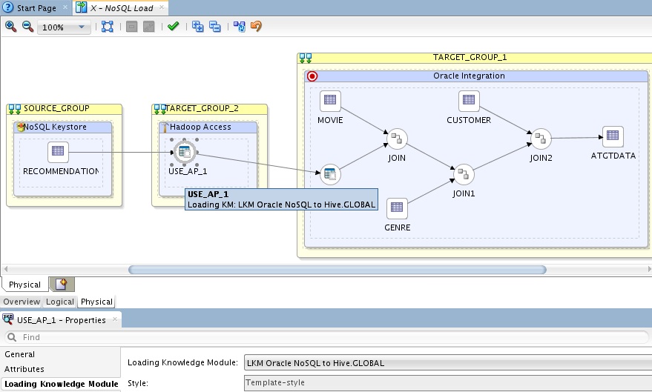652x392 pixels.
Task: Click the green validate checkmark icon
Action: pyautogui.click(x=173, y=27)
